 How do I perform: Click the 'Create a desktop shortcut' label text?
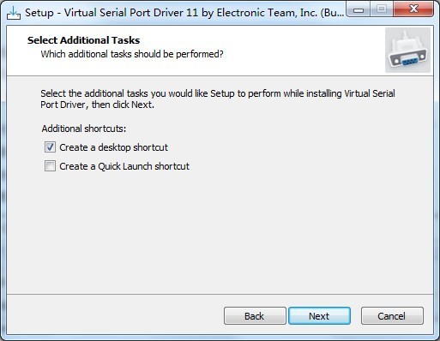(x=113, y=147)
